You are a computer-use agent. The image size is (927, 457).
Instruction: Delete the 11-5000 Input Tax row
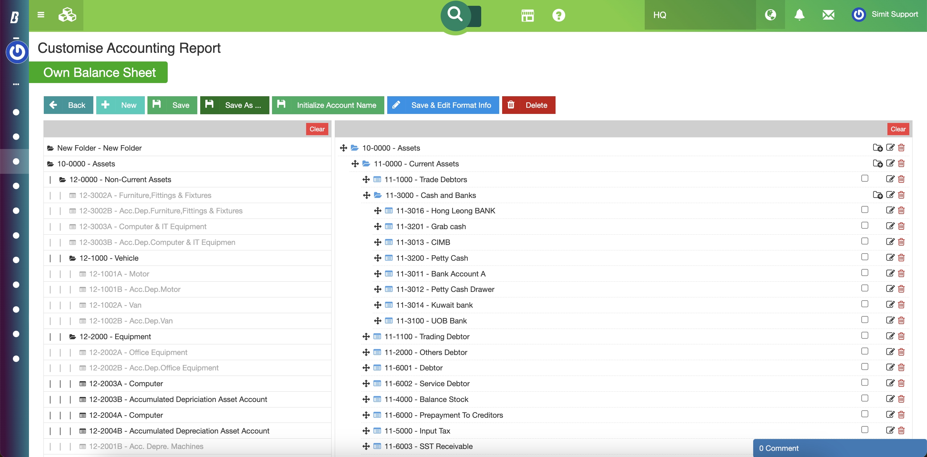pos(901,430)
